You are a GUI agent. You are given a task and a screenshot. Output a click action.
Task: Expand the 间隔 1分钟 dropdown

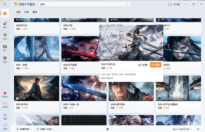click(53, 129)
